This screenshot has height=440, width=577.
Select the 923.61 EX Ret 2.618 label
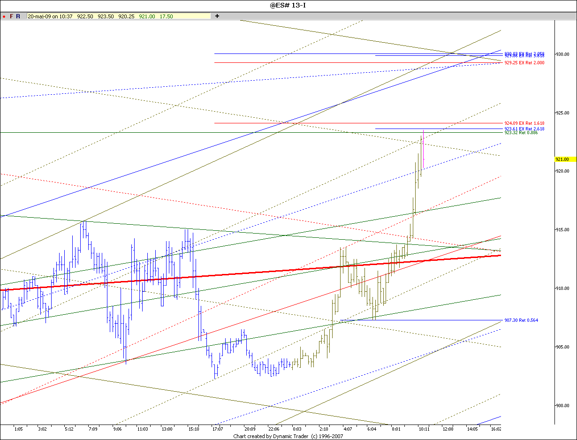[x=524, y=129]
